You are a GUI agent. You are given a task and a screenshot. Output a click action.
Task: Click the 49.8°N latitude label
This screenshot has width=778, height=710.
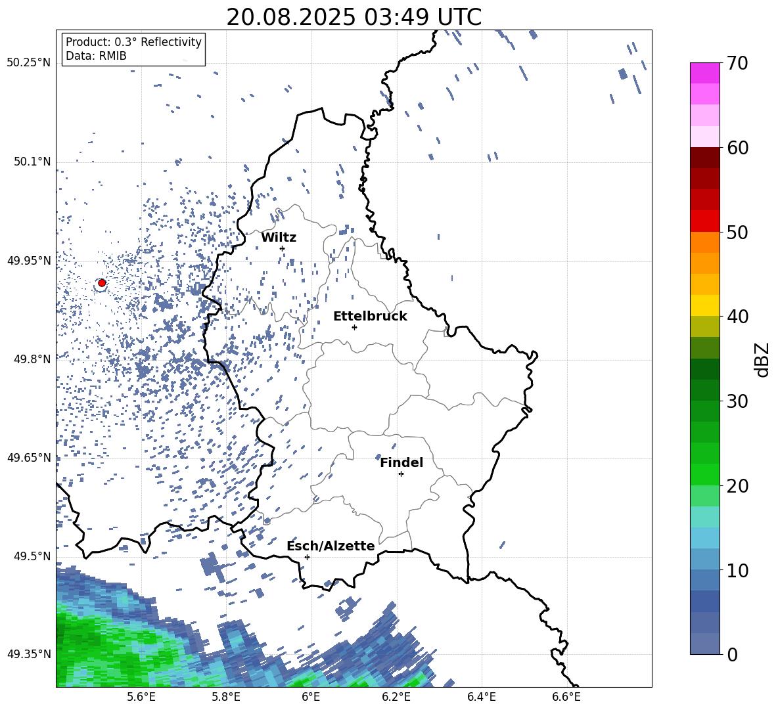(x=32, y=359)
